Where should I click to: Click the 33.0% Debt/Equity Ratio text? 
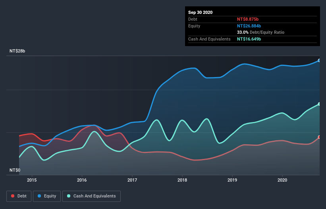[260, 33]
